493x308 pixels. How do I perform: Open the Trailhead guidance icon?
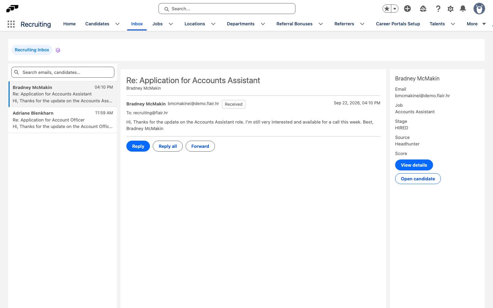tap(423, 9)
